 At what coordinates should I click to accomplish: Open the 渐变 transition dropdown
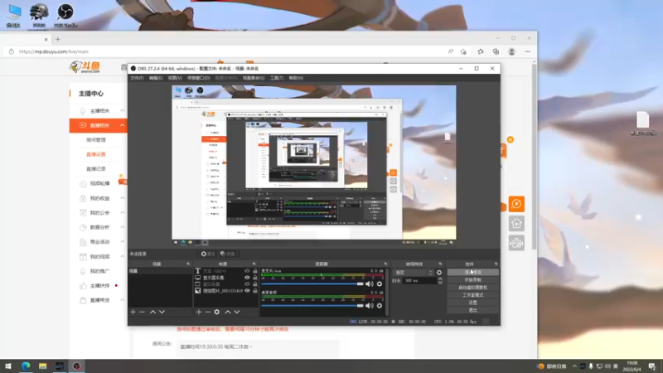point(414,273)
